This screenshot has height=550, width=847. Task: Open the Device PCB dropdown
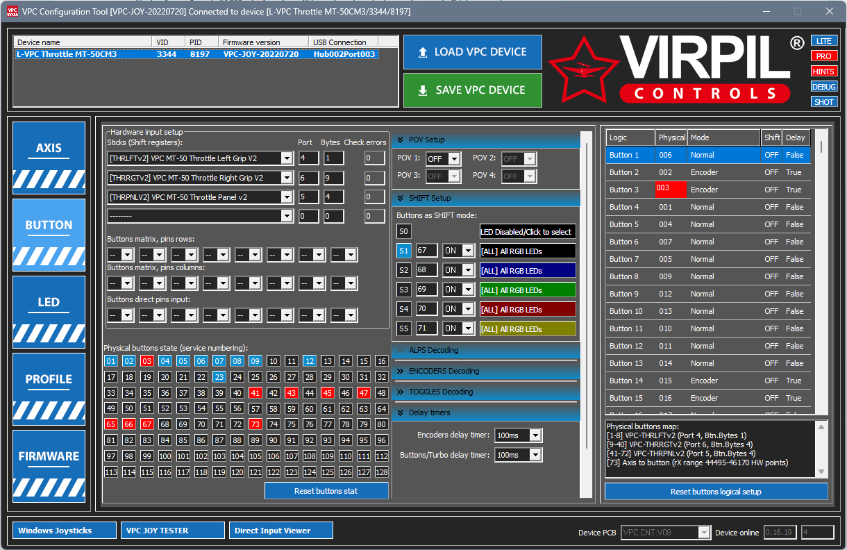coord(705,533)
